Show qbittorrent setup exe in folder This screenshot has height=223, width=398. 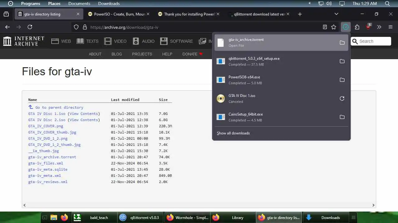point(342,61)
